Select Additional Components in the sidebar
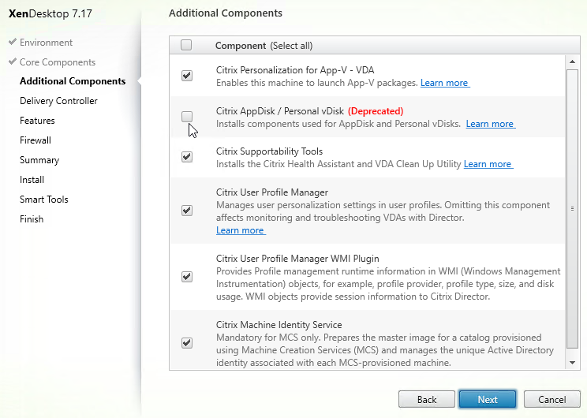The image size is (587, 418). 73,81
